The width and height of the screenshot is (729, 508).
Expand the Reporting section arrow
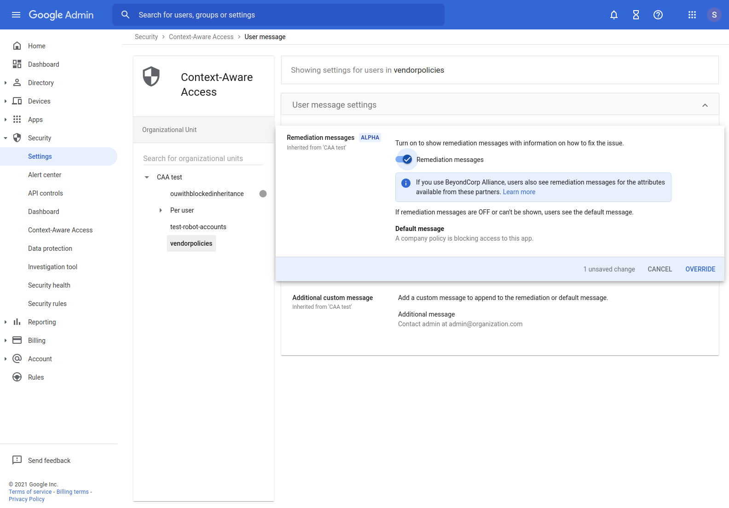(x=6, y=322)
